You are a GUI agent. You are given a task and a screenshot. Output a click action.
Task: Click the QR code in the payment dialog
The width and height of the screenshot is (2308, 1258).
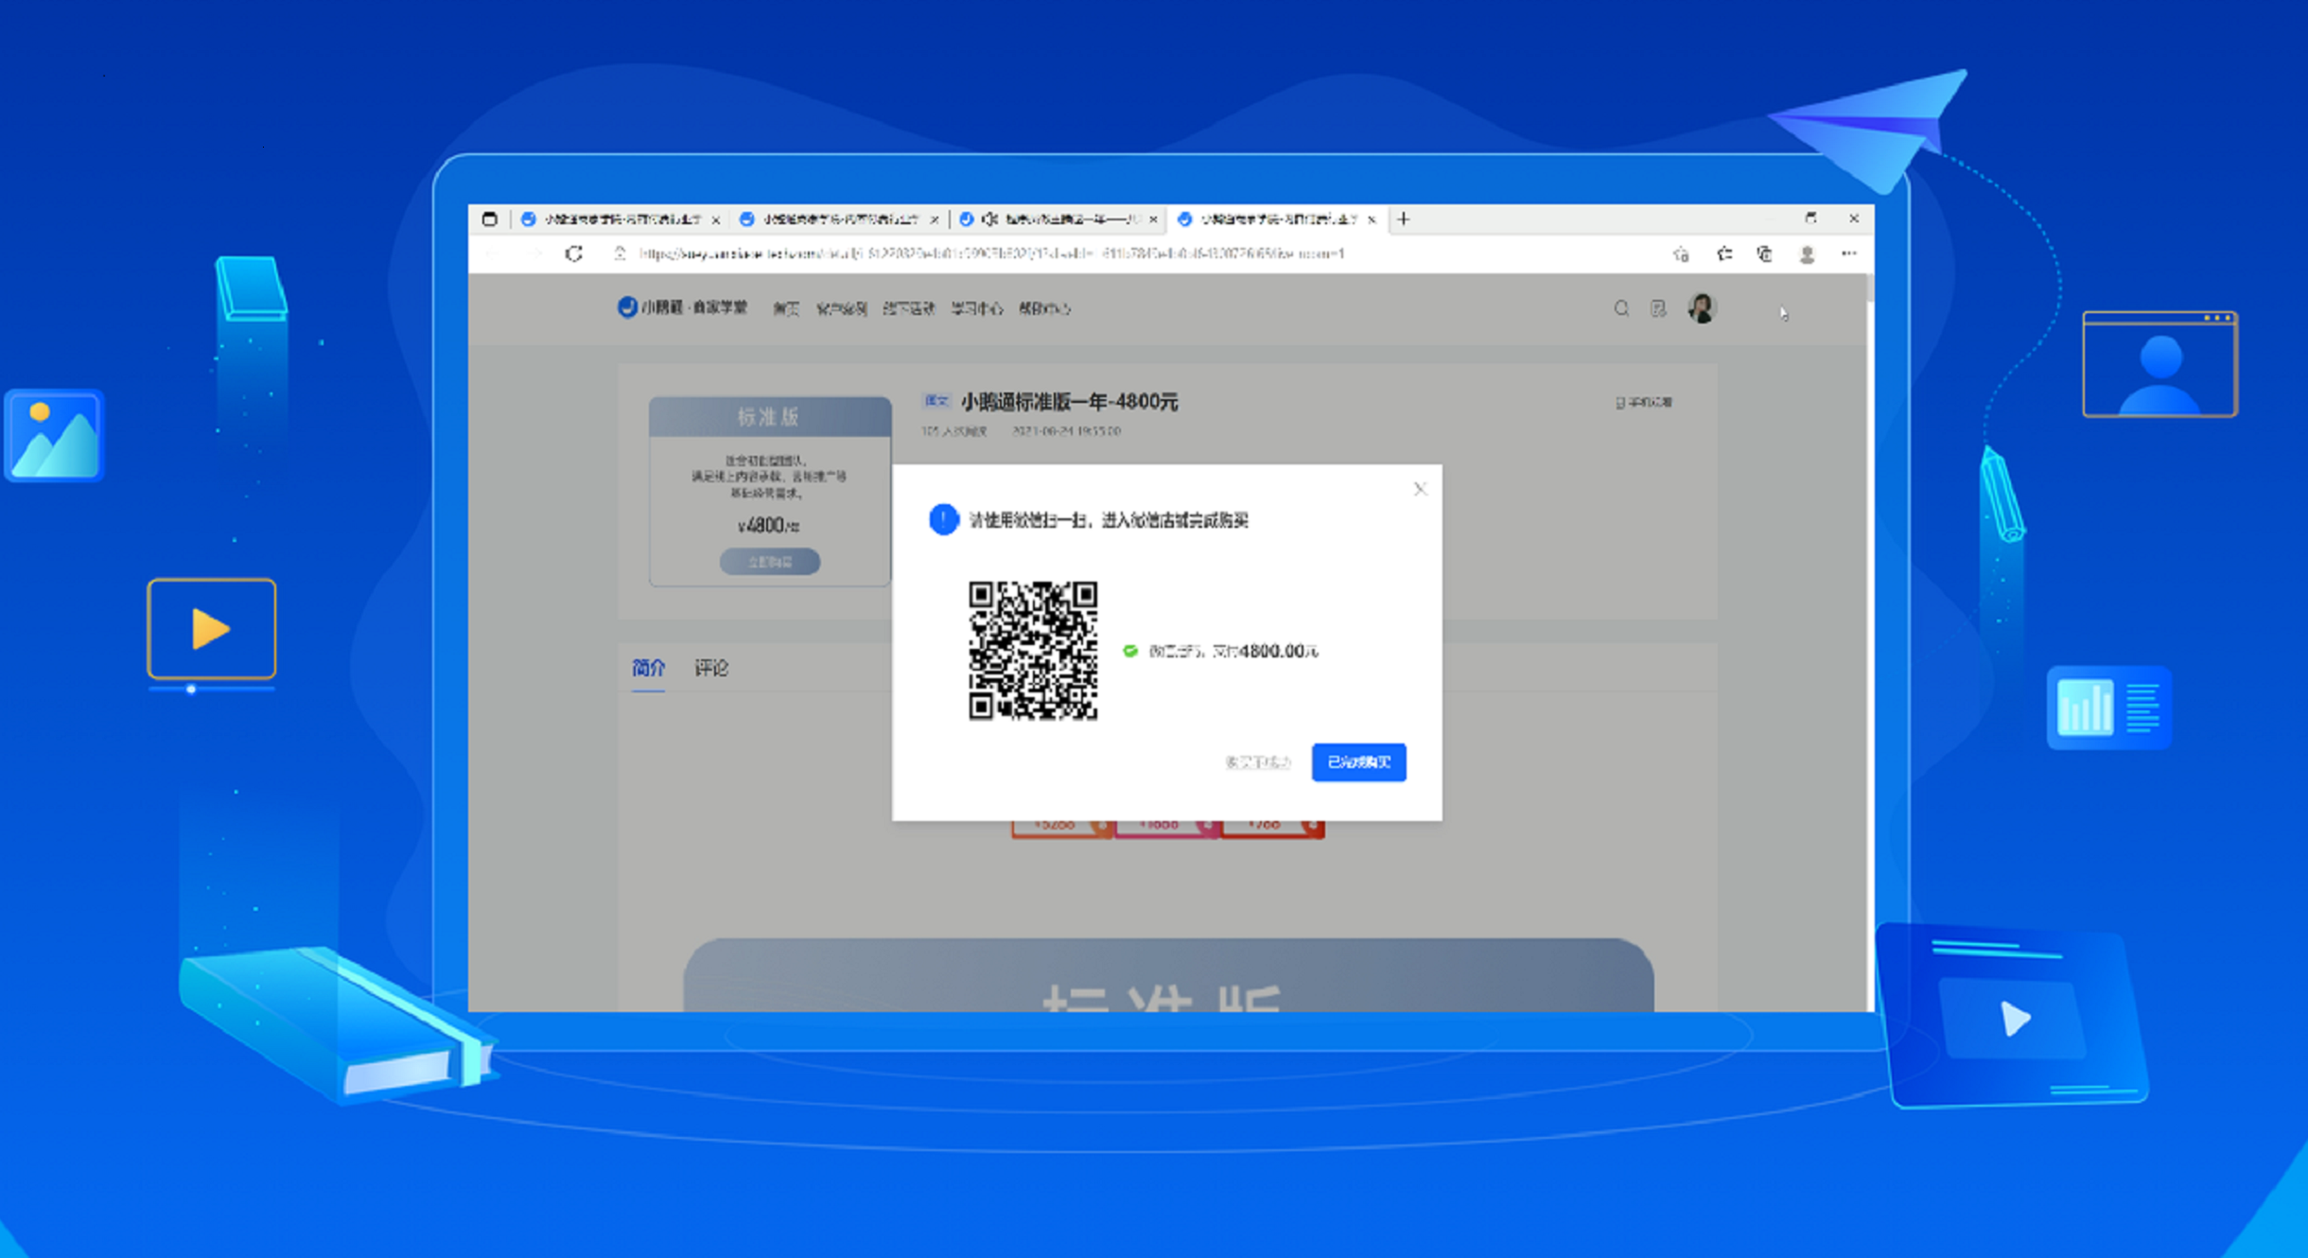point(1033,651)
